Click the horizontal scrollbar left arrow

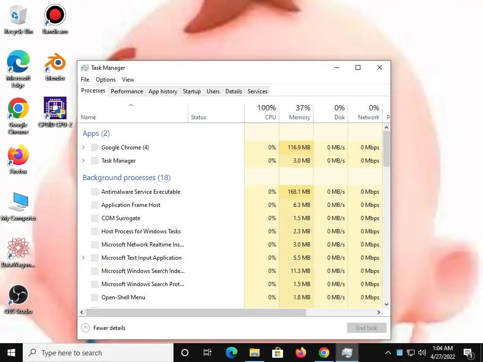point(82,312)
